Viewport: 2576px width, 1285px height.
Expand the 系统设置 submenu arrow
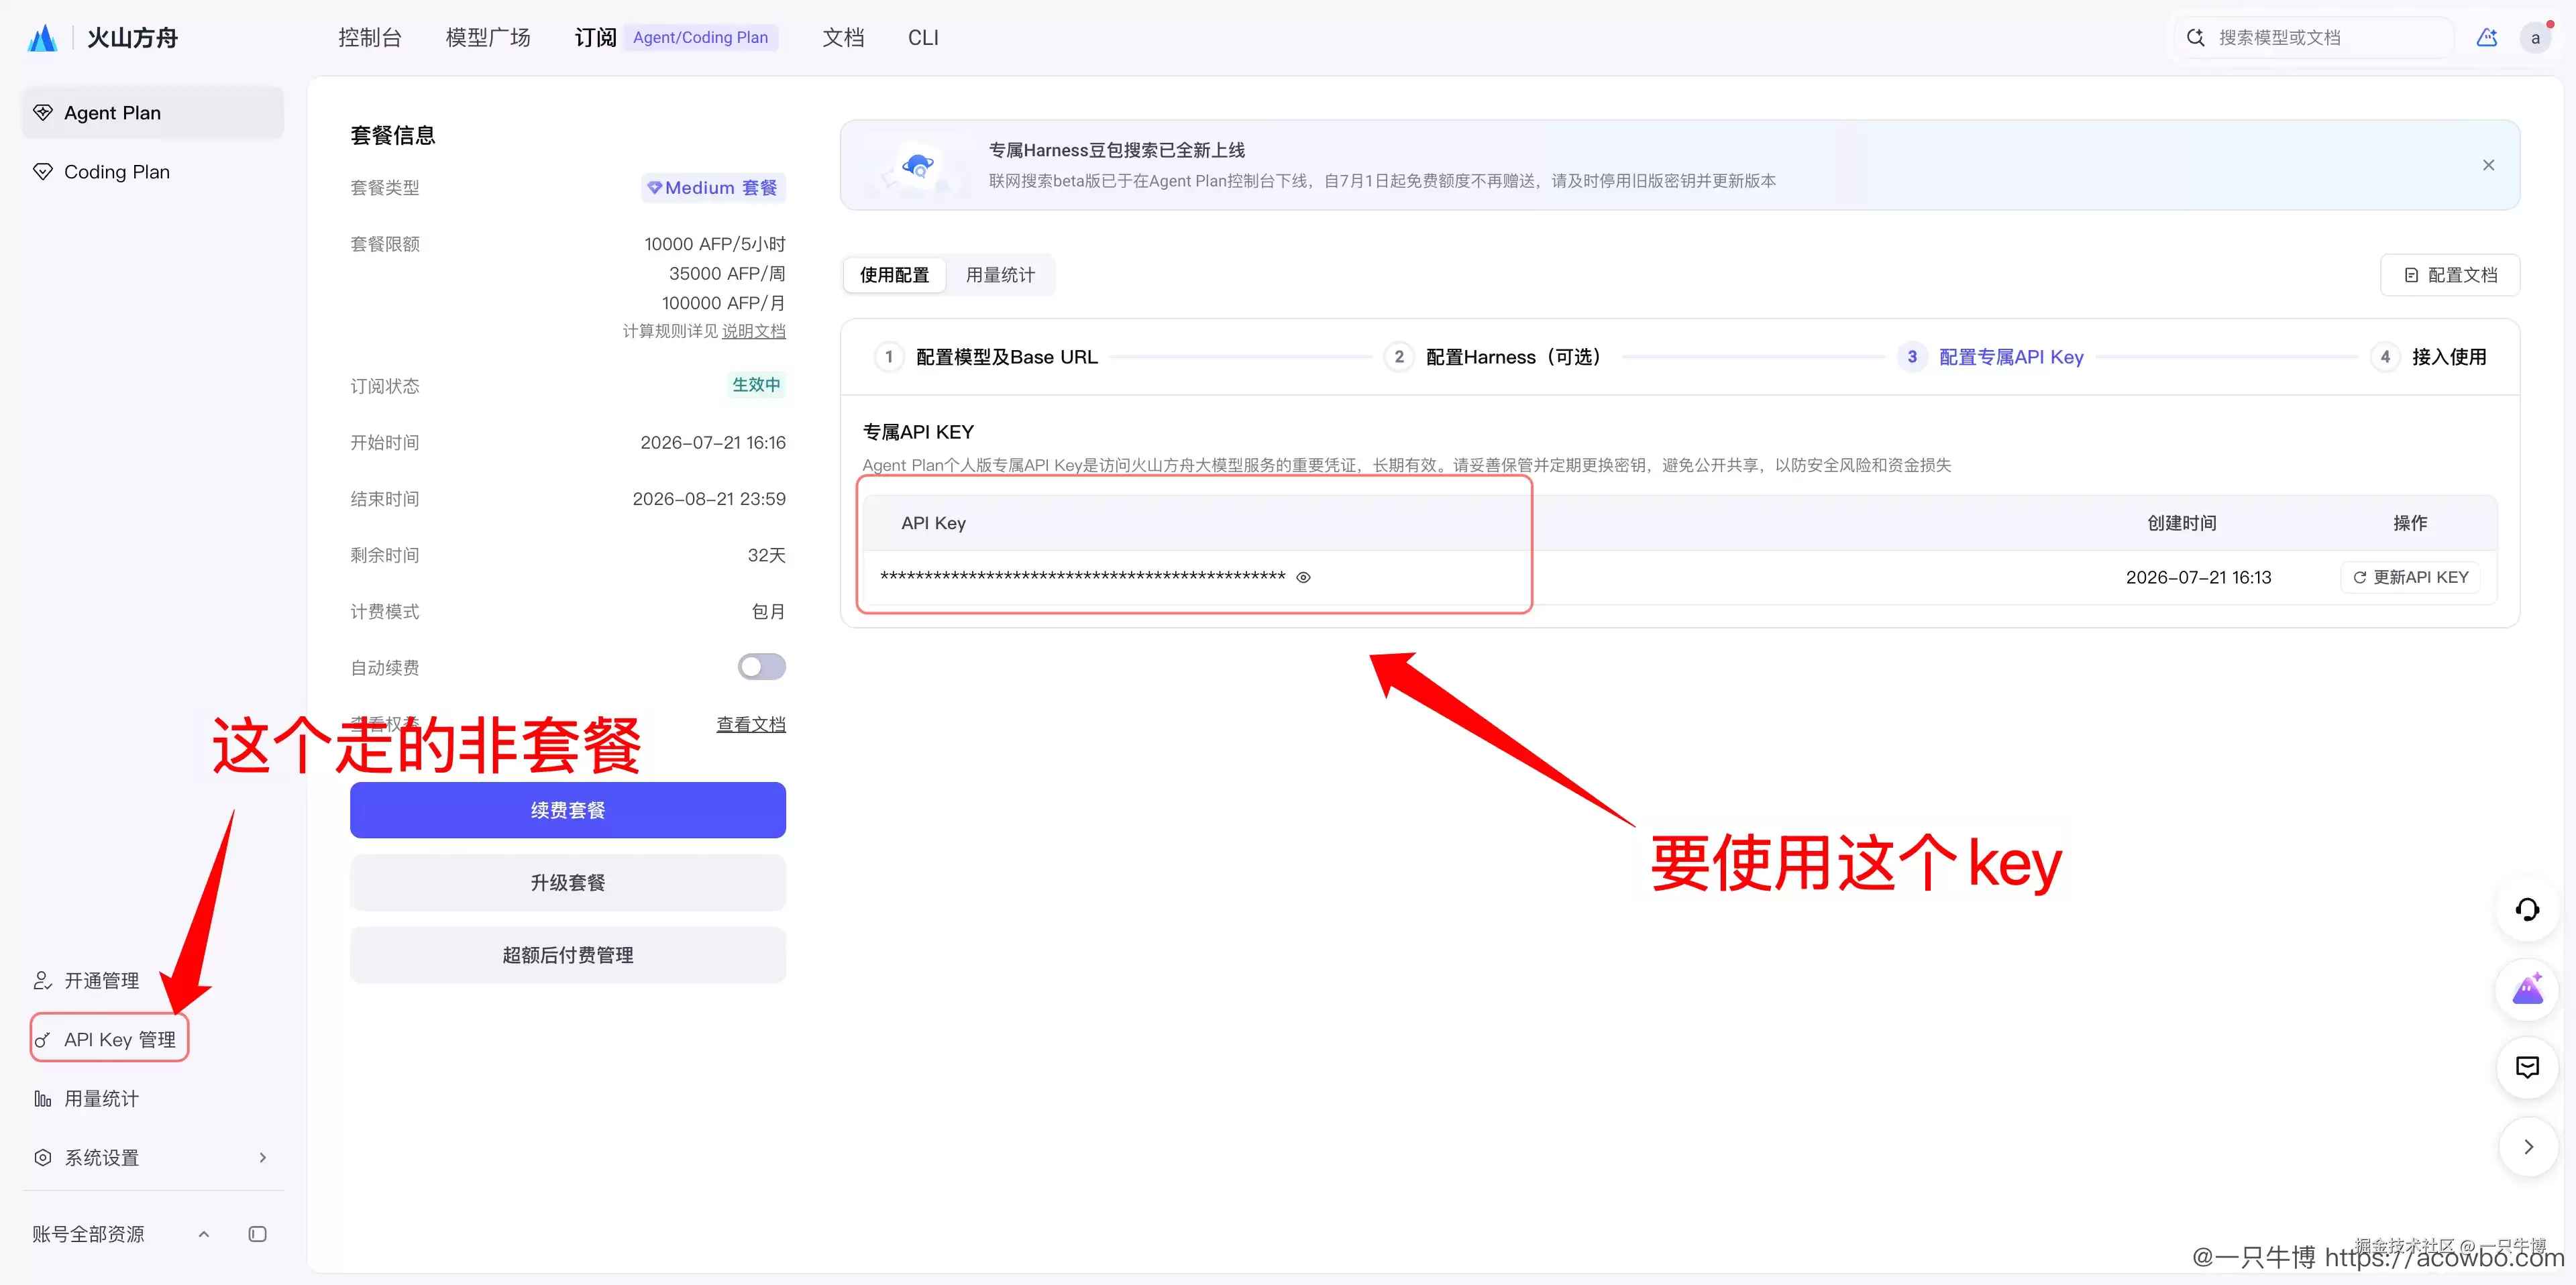click(263, 1158)
